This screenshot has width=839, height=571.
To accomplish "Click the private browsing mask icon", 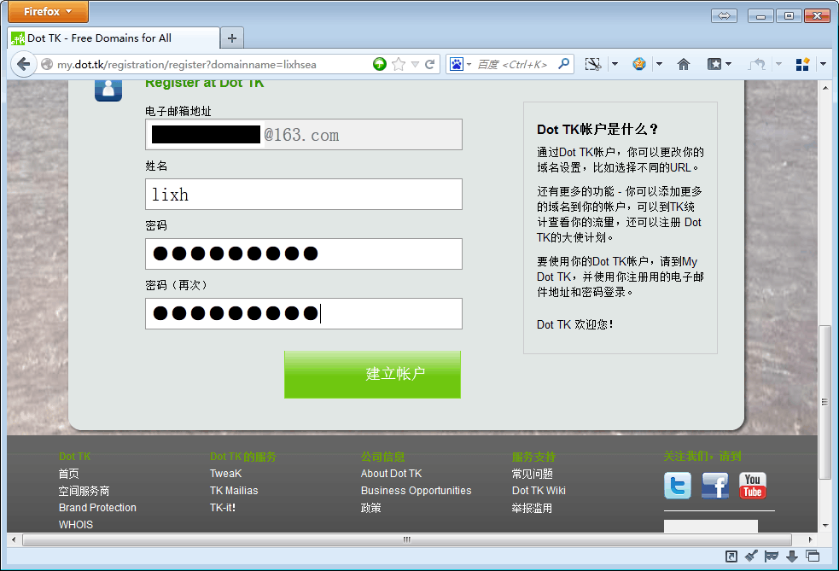I will pyautogui.click(x=772, y=556).
